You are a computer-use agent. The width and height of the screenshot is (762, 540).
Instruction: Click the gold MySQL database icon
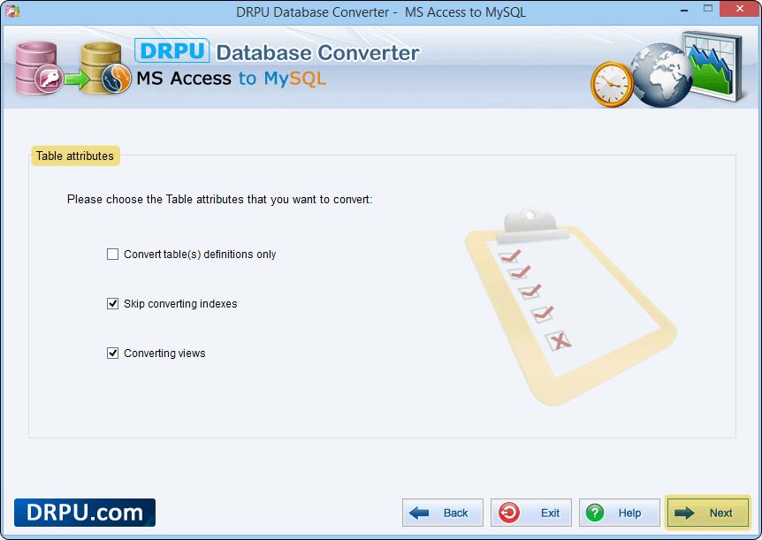pos(106,69)
